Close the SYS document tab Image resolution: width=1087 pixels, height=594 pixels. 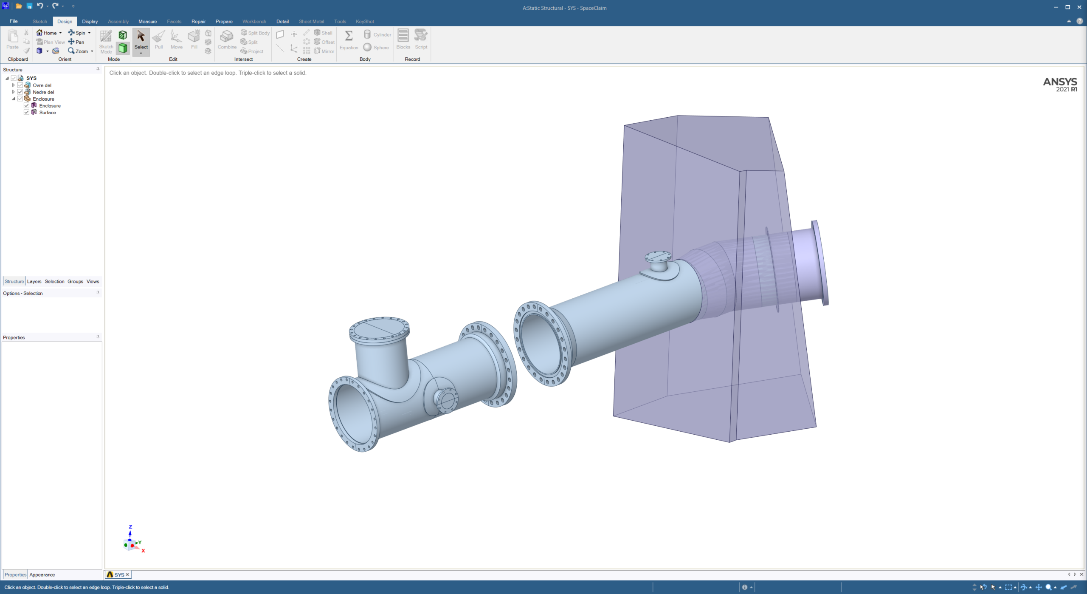pos(127,574)
